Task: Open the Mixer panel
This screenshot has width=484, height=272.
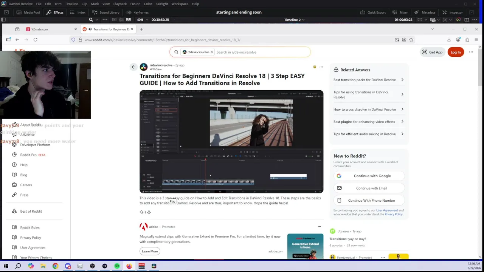Action: (400, 12)
